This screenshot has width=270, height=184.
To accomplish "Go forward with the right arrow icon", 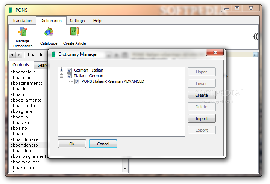I will tap(19, 55).
